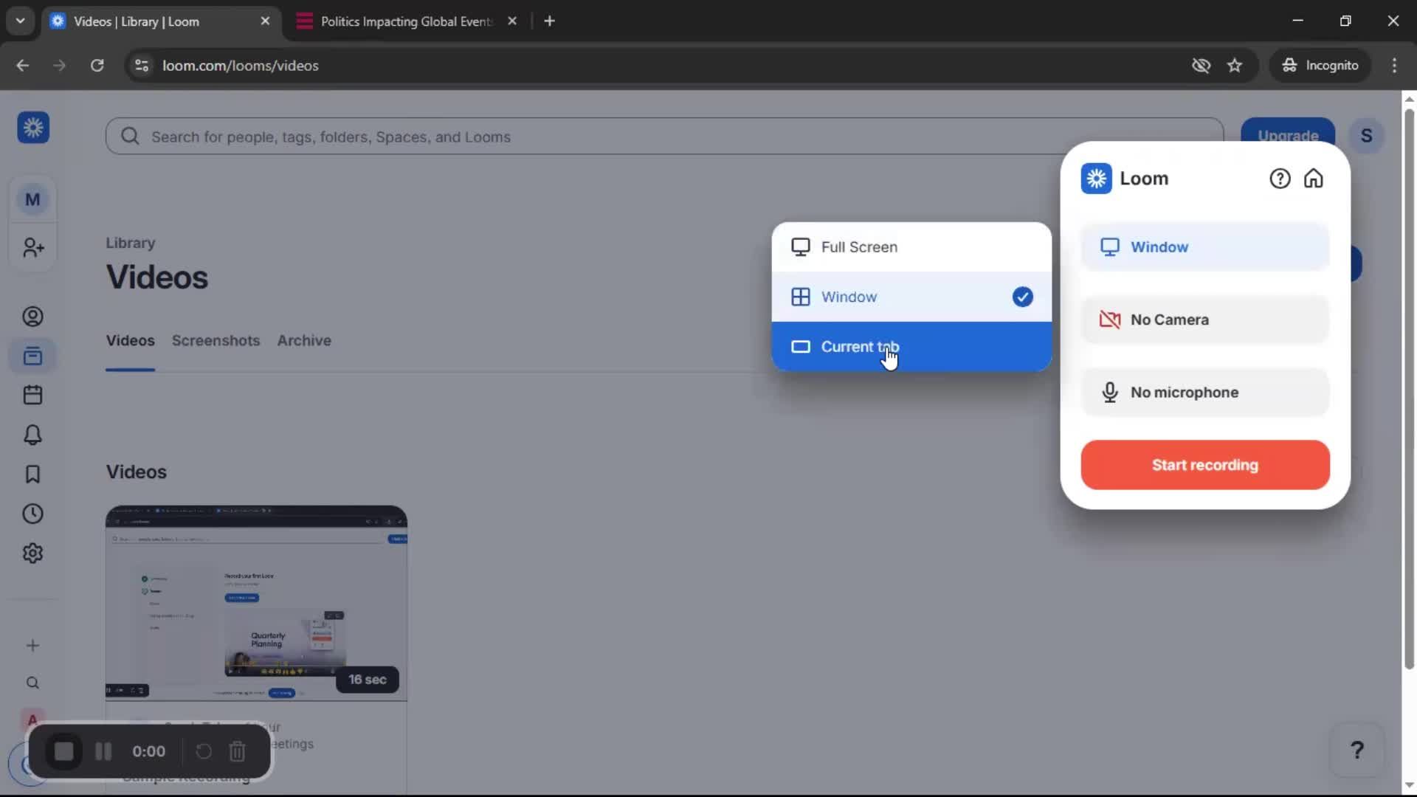Open bookmarks from the sidebar
Image resolution: width=1417 pixels, height=797 pixels.
[x=32, y=475]
